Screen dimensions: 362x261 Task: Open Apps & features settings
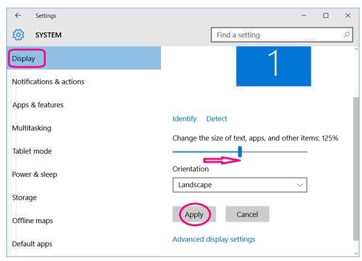[38, 105]
